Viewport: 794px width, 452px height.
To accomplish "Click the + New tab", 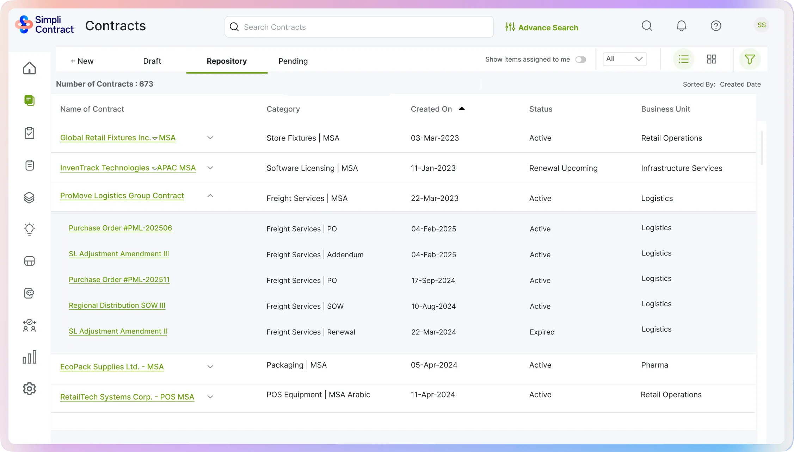I will (82, 61).
